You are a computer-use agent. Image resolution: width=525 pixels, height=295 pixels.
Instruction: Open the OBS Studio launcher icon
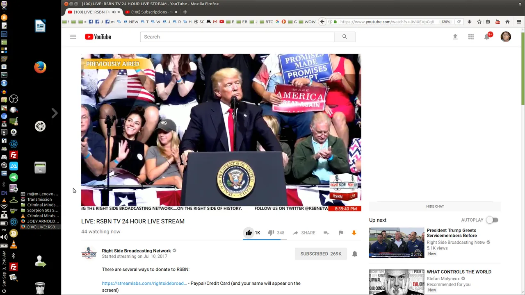[14, 99]
